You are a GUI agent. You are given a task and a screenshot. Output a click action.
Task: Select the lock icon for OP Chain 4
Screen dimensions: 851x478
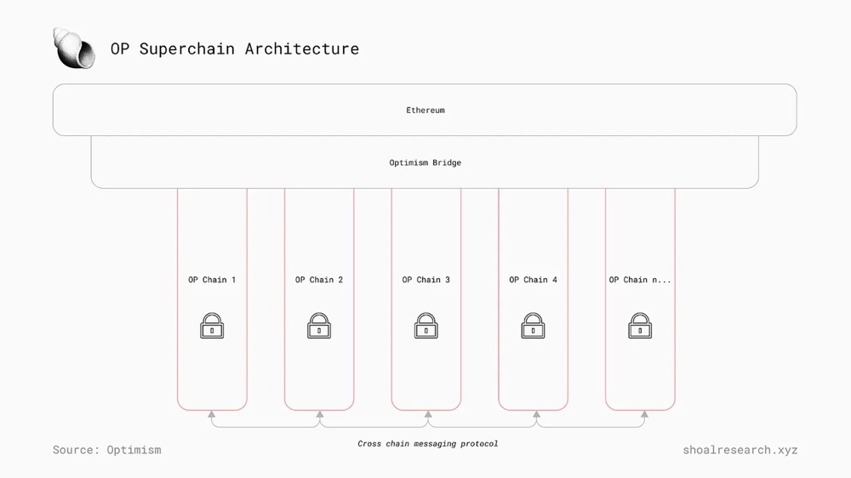[534, 326]
